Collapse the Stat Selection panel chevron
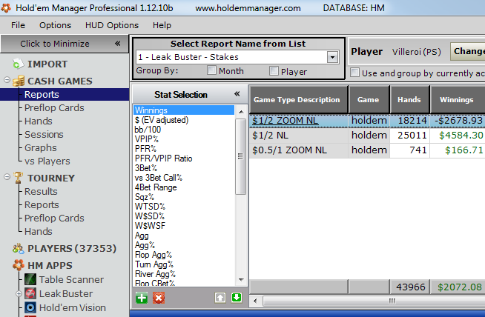Screen dimensions: 485x317 237,94
